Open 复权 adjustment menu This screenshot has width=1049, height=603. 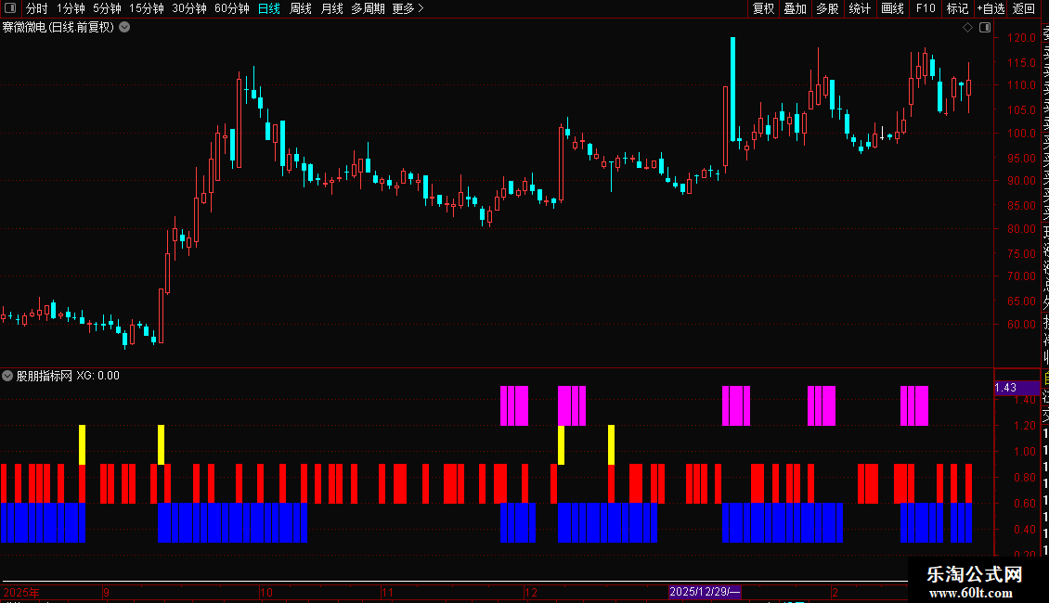click(x=763, y=8)
